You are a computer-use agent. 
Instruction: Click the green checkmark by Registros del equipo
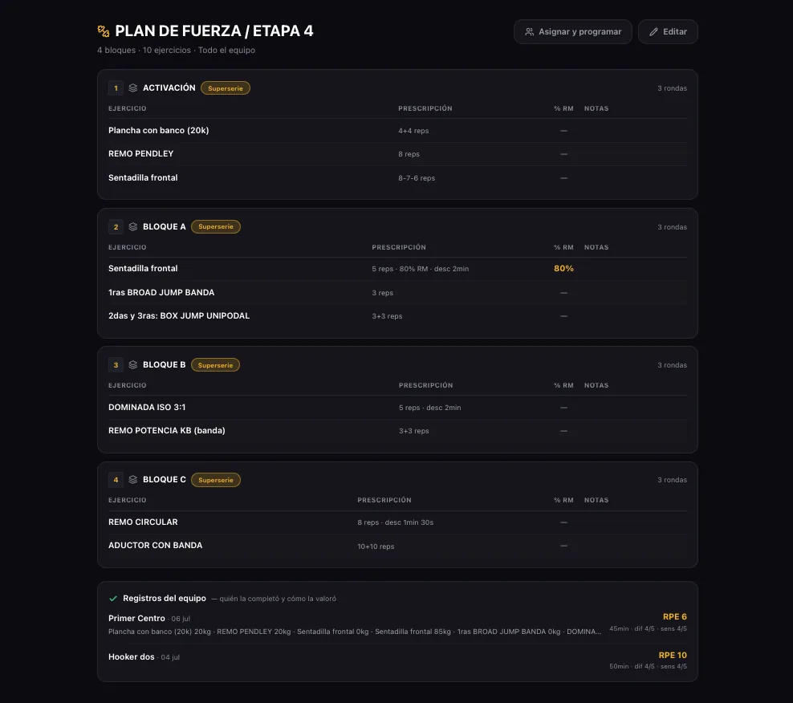(x=113, y=599)
